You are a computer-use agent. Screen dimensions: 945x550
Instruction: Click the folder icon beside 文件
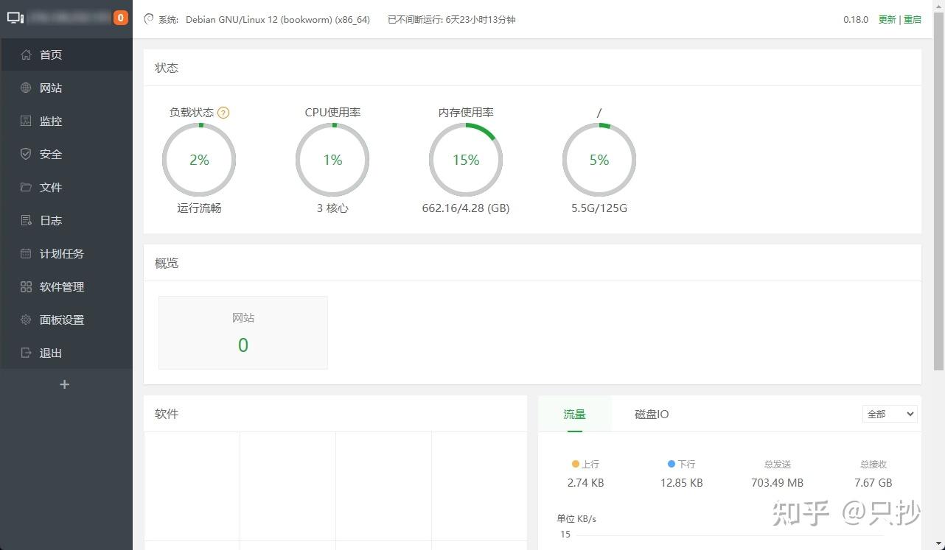coord(26,187)
